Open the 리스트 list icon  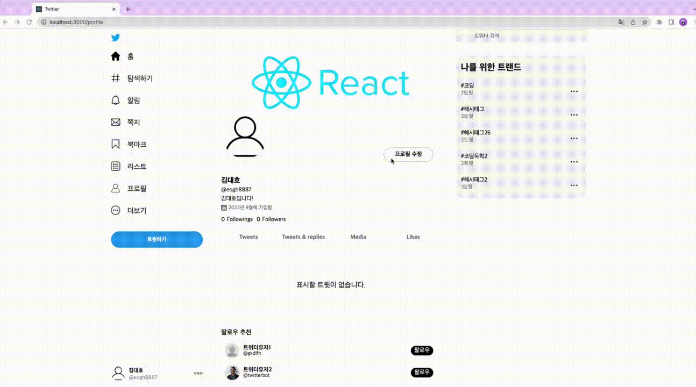[115, 167]
